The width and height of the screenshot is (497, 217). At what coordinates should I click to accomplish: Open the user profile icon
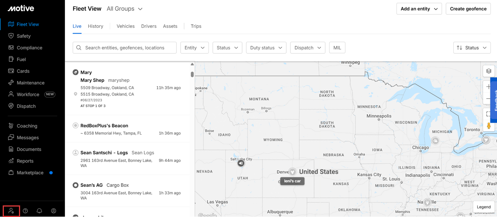[54, 211]
